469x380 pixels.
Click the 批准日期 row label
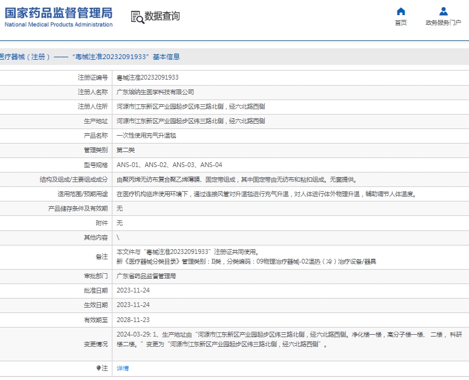[x=95, y=291]
